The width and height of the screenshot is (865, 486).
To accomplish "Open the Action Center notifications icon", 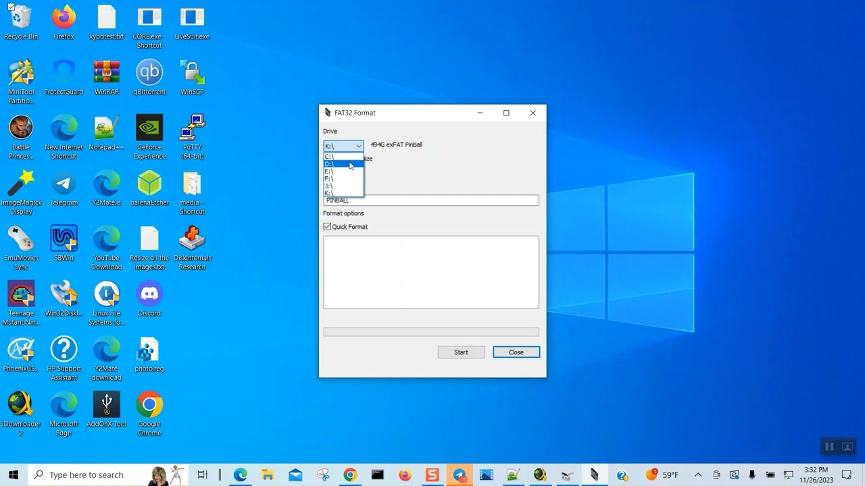I will [847, 475].
